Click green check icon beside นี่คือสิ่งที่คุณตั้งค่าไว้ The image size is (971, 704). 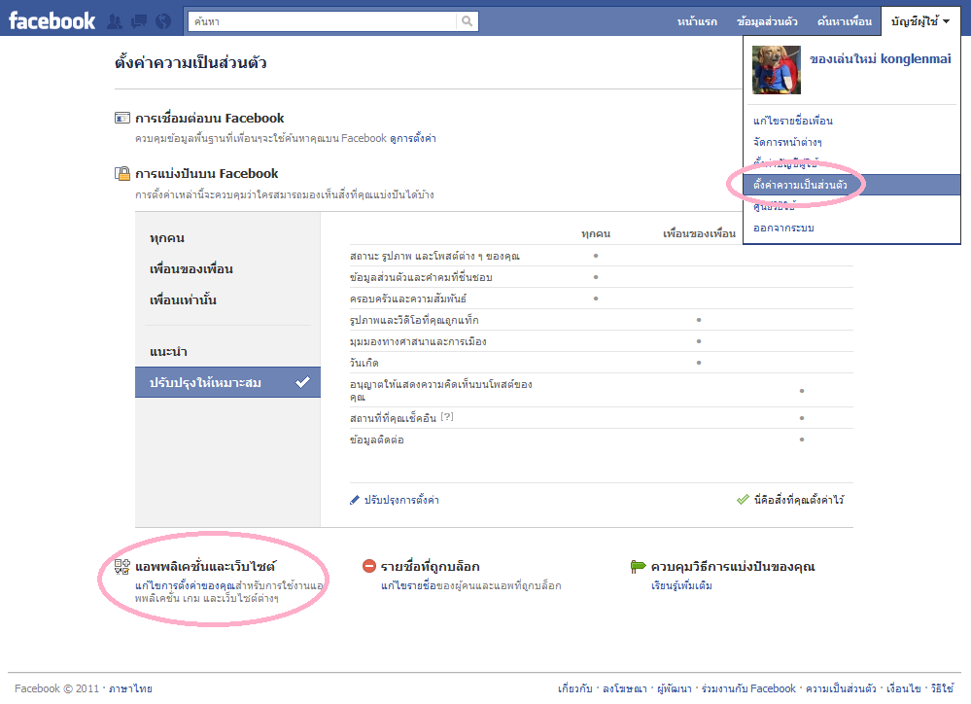point(744,500)
